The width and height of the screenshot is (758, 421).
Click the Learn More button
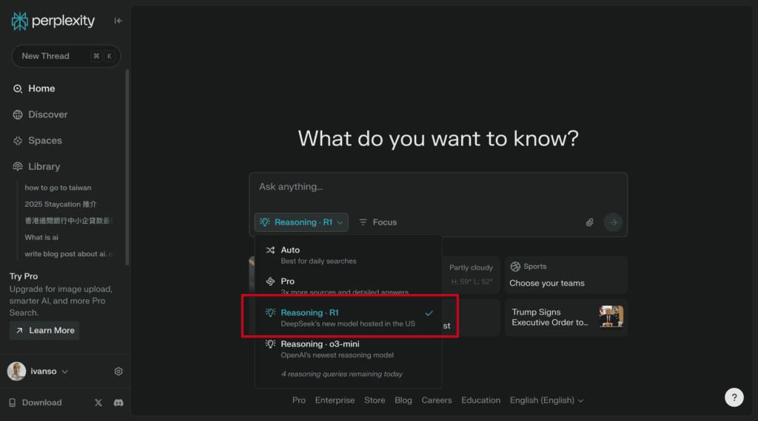point(44,330)
